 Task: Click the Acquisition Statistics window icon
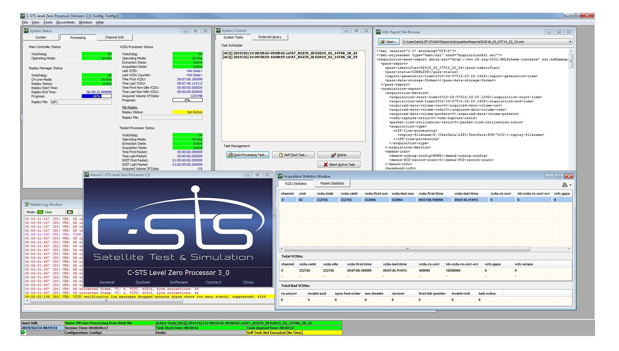(x=280, y=176)
